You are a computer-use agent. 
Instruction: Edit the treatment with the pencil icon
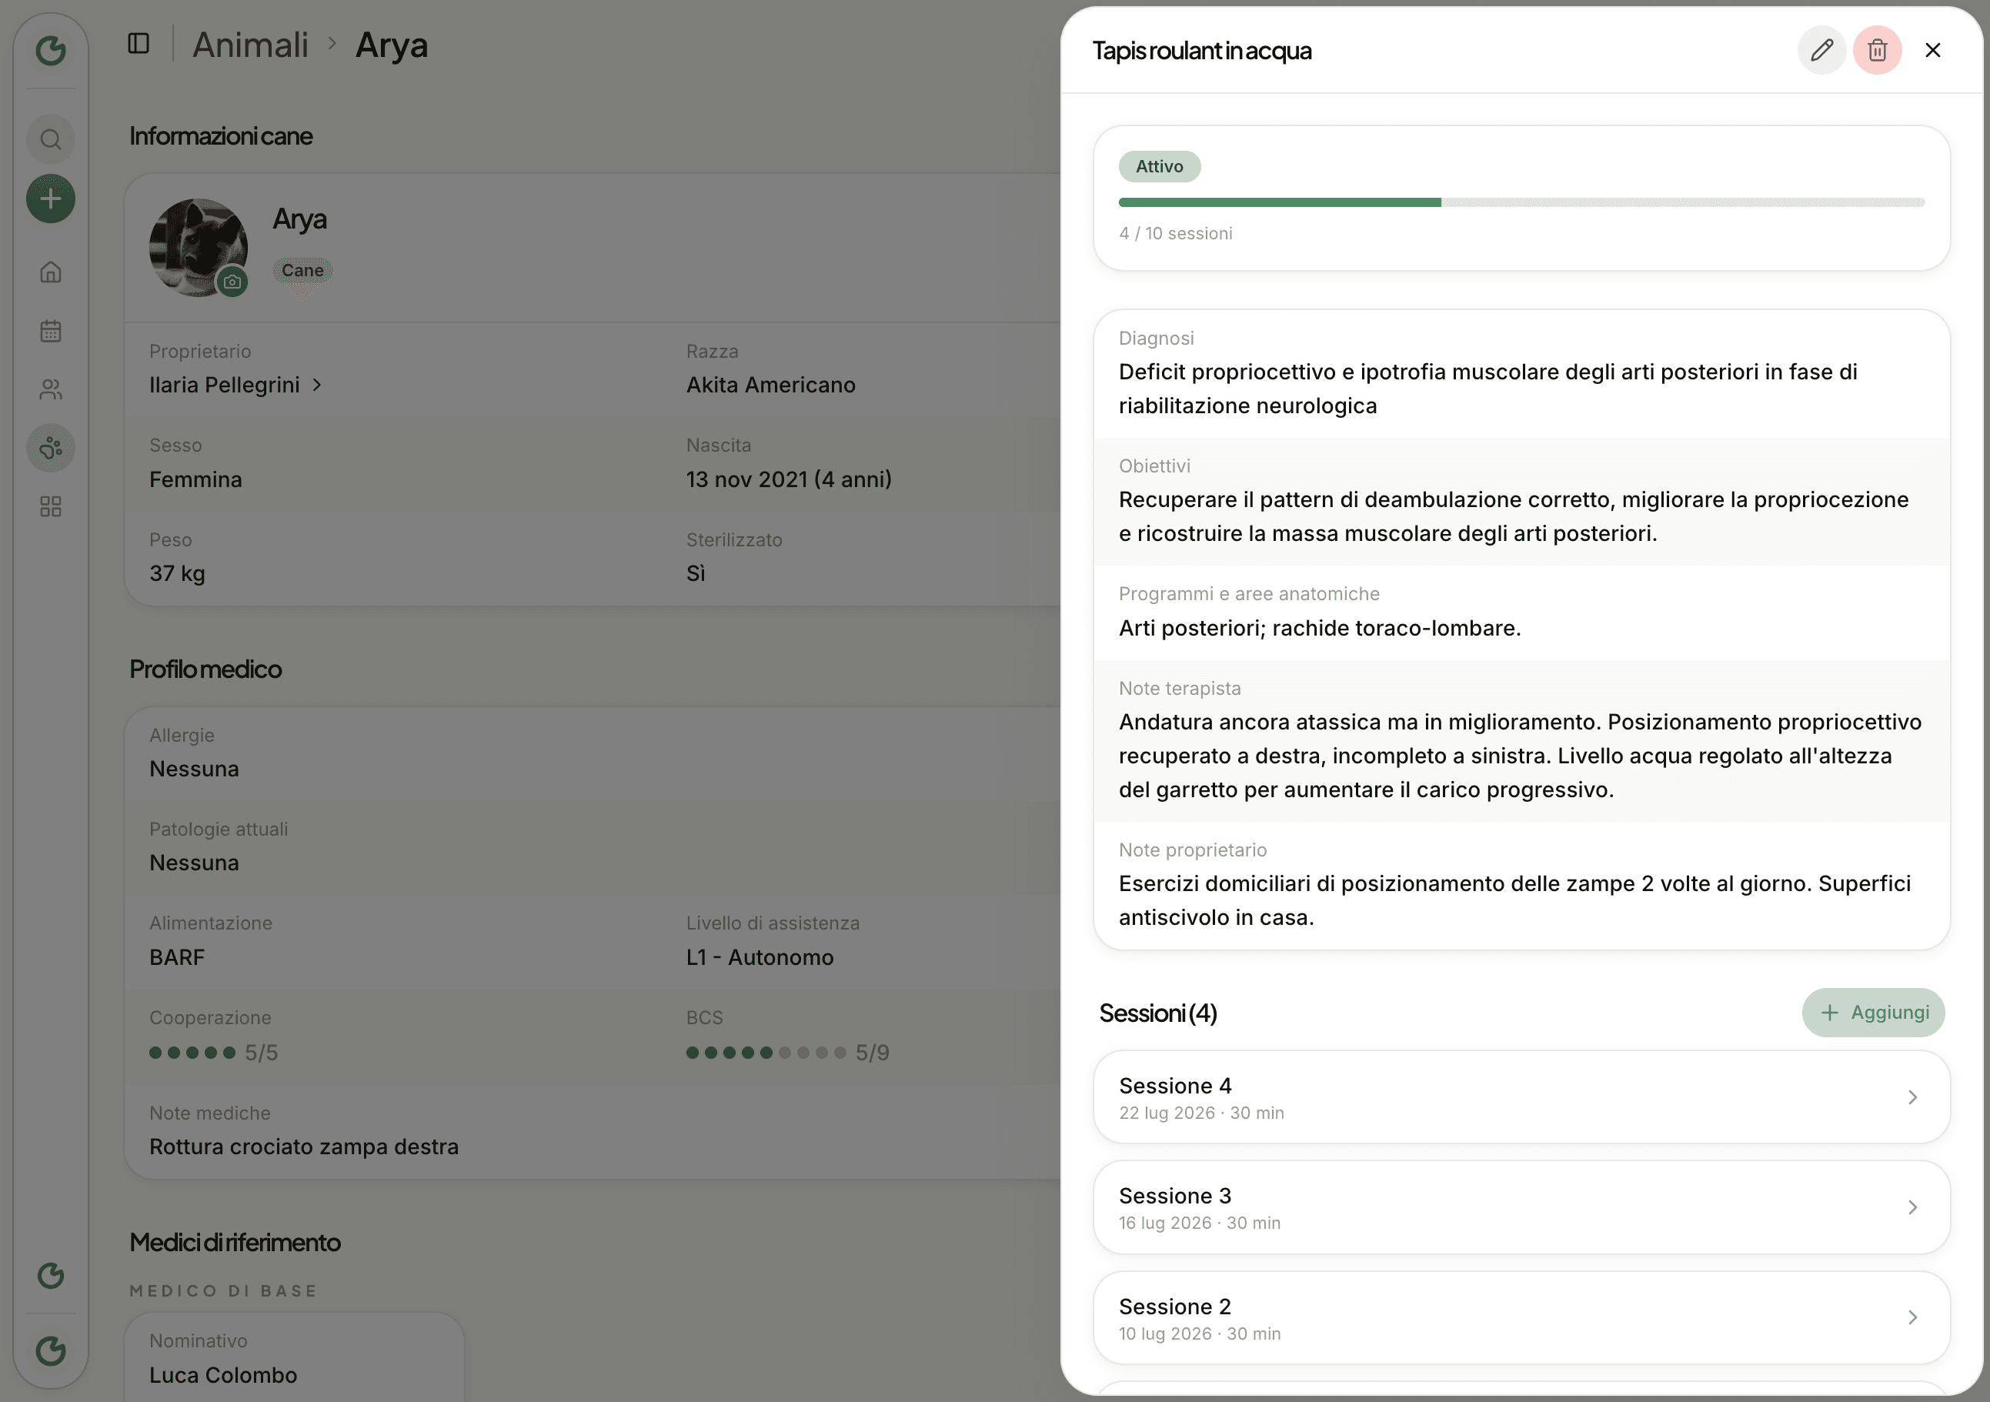[x=1821, y=50]
